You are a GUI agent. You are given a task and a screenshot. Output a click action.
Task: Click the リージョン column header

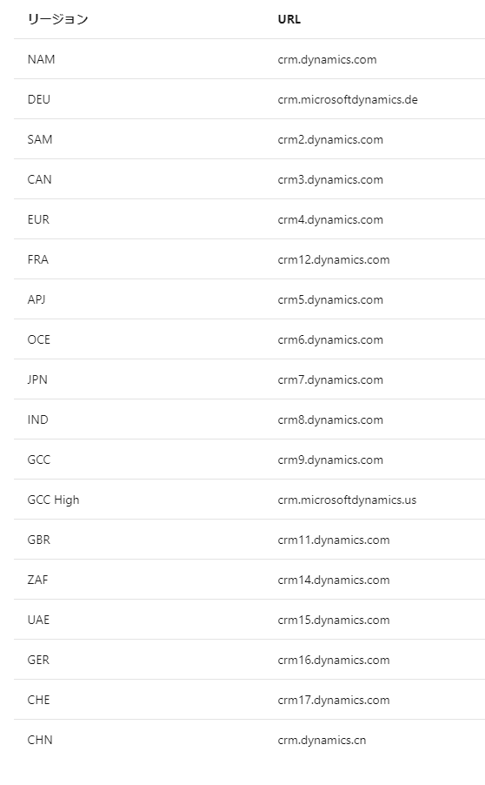(x=57, y=19)
